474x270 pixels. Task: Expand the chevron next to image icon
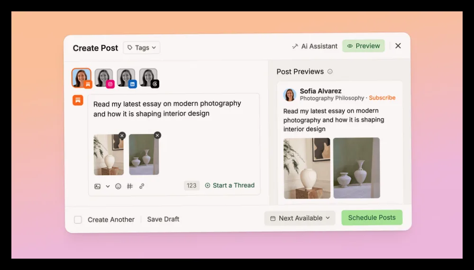108,186
